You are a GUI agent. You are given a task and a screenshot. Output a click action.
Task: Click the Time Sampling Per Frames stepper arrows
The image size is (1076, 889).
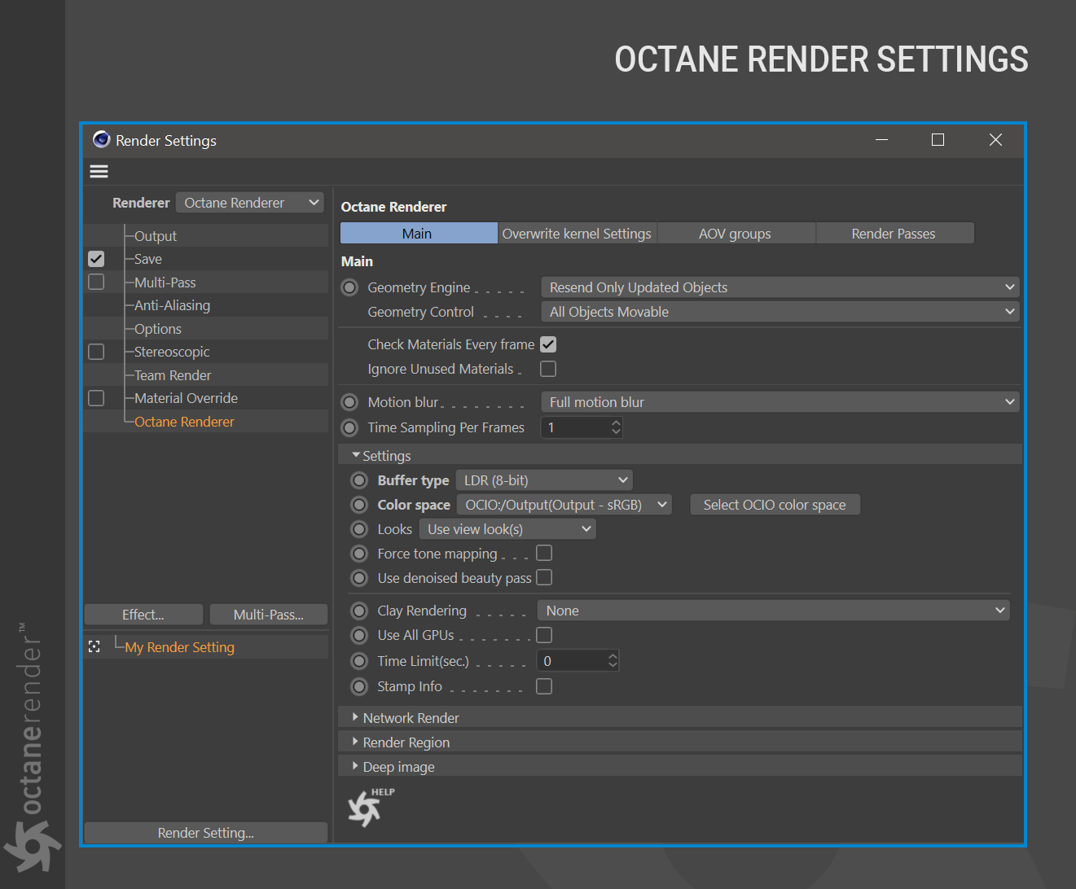coord(616,427)
